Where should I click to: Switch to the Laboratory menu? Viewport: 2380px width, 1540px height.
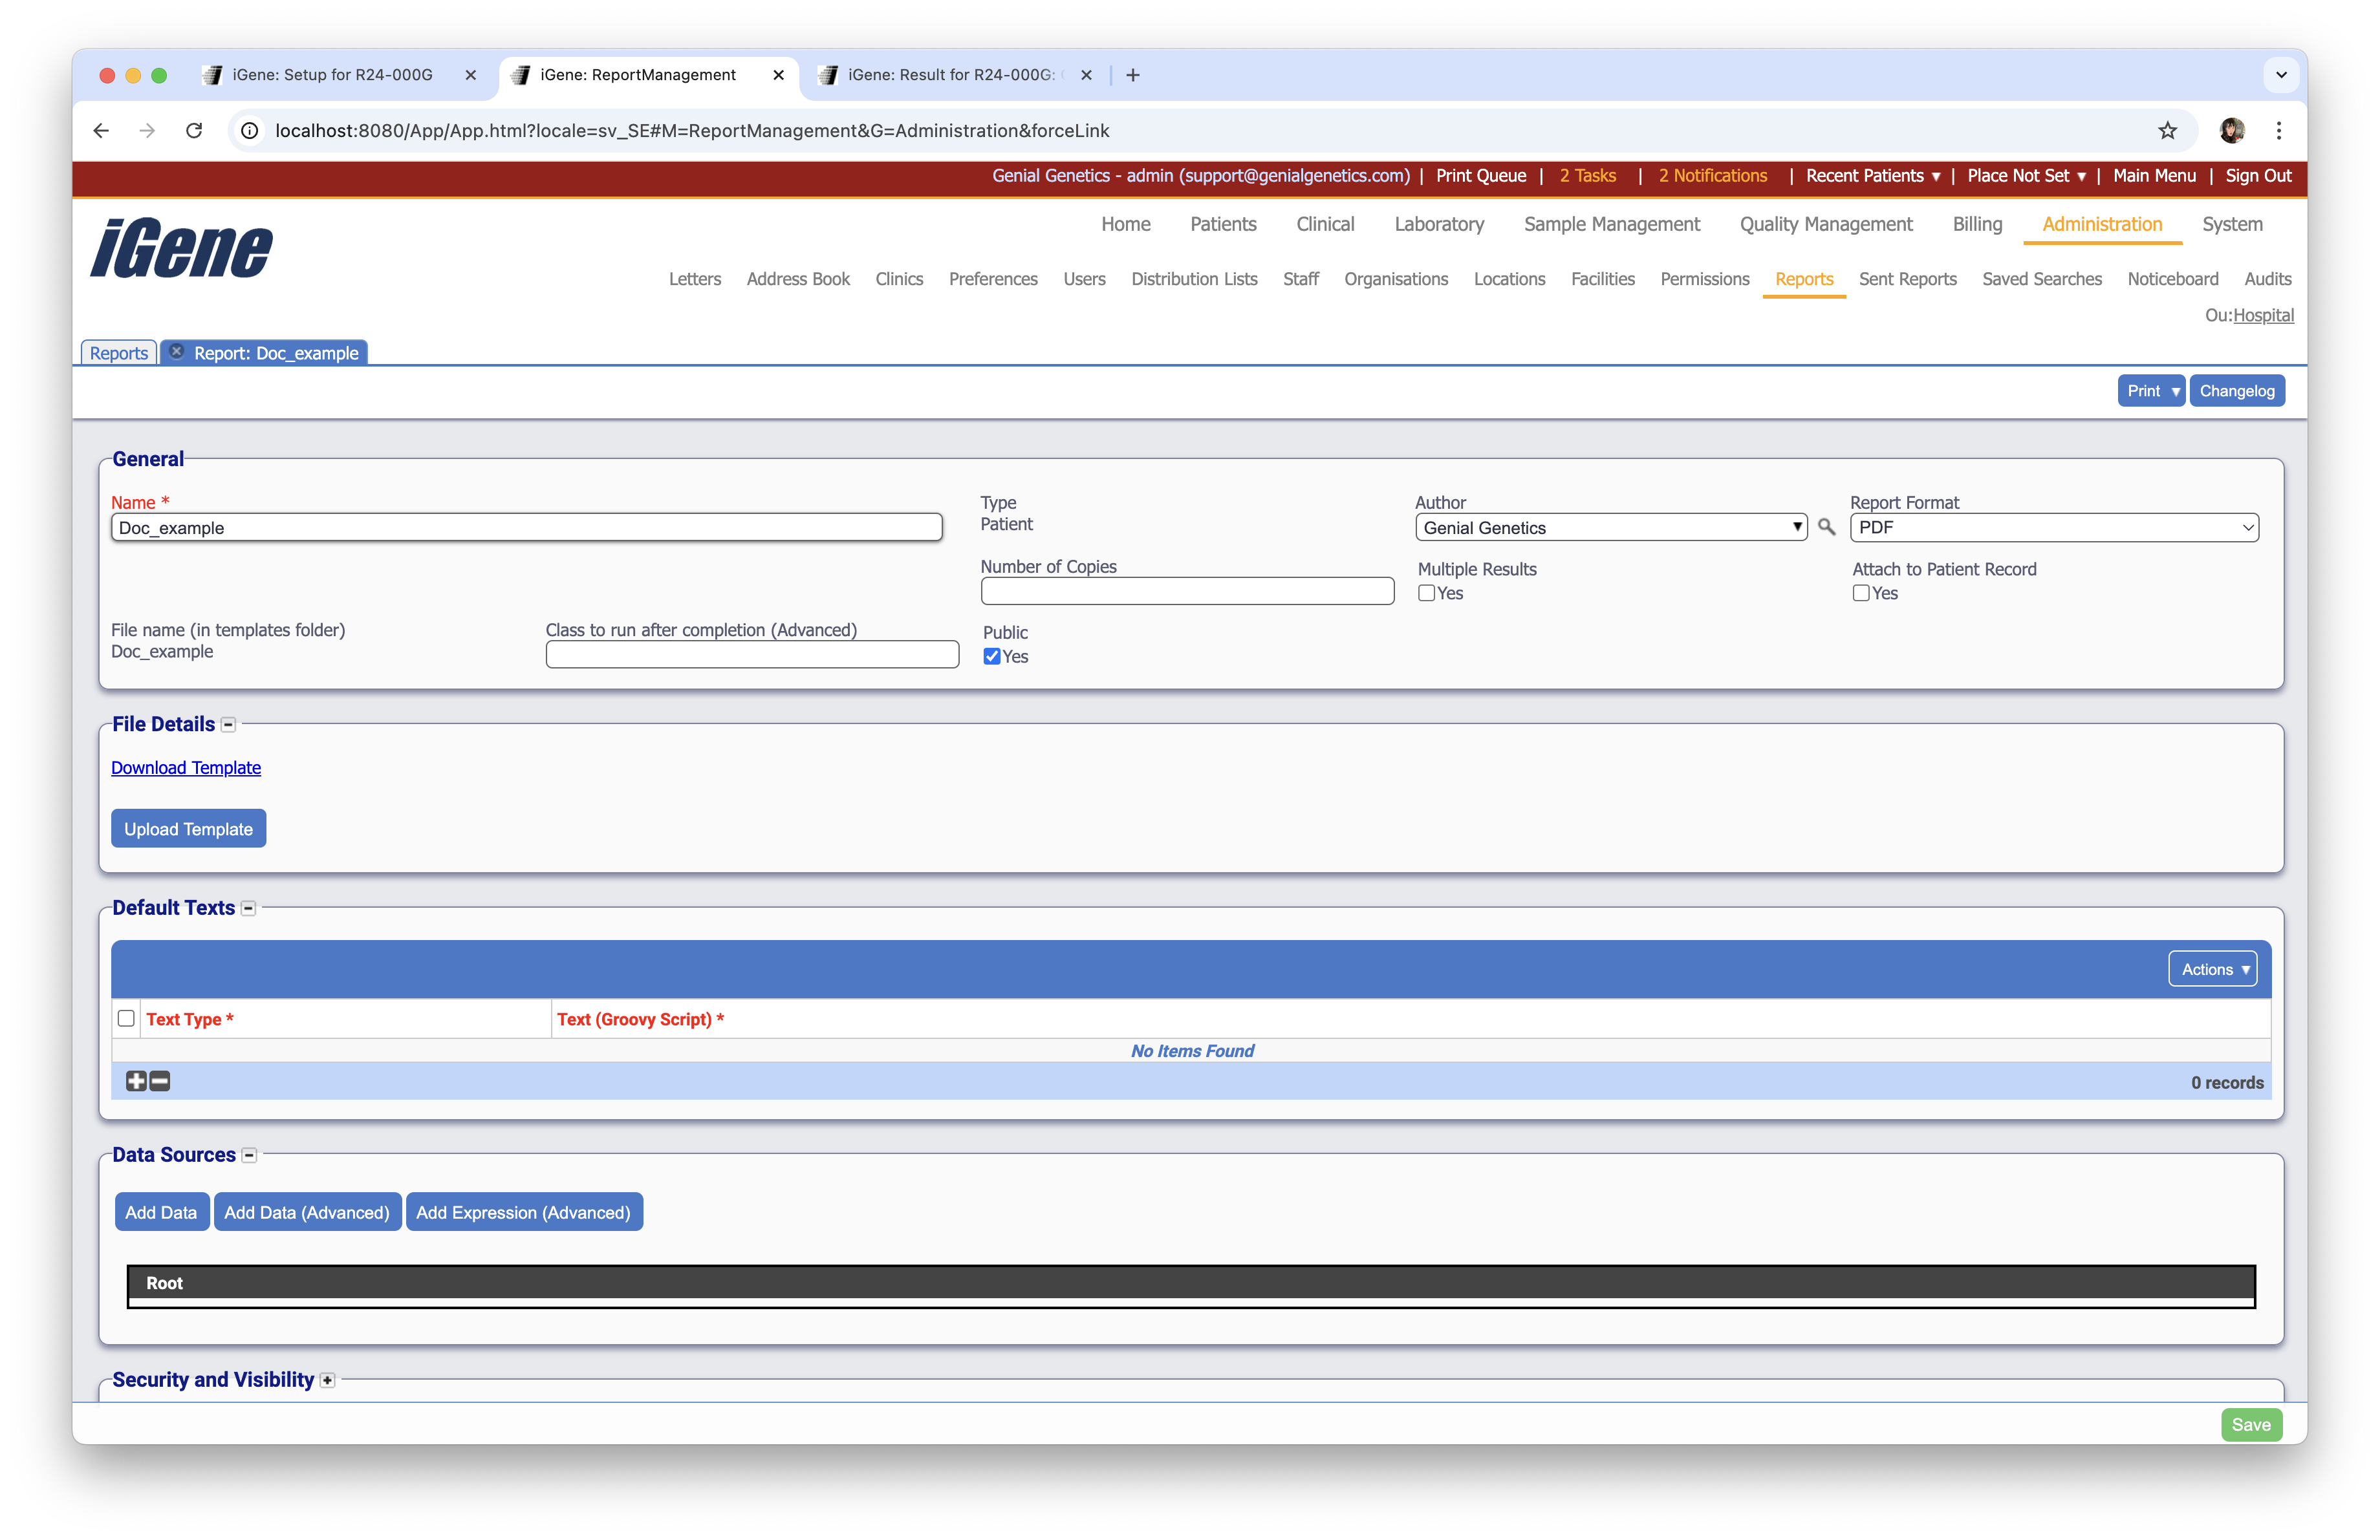1438,224
